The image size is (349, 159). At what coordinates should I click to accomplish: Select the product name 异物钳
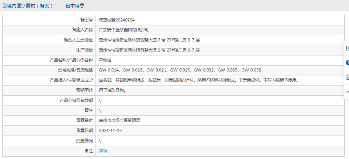point(105,60)
